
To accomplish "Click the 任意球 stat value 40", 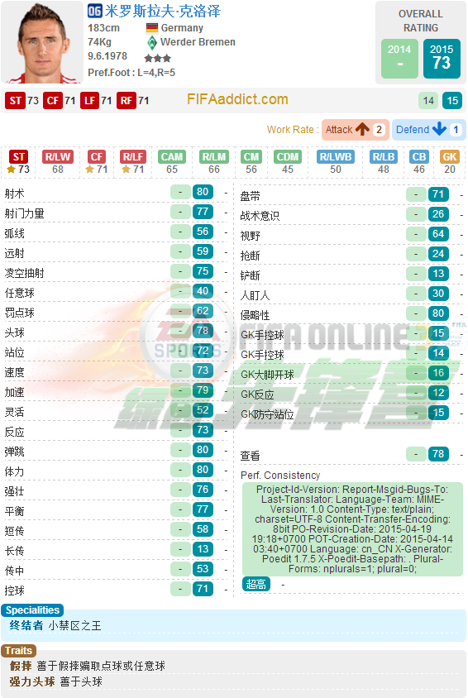I will (x=203, y=291).
